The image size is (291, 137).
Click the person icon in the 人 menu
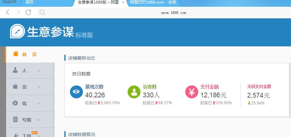(x=15, y=70)
